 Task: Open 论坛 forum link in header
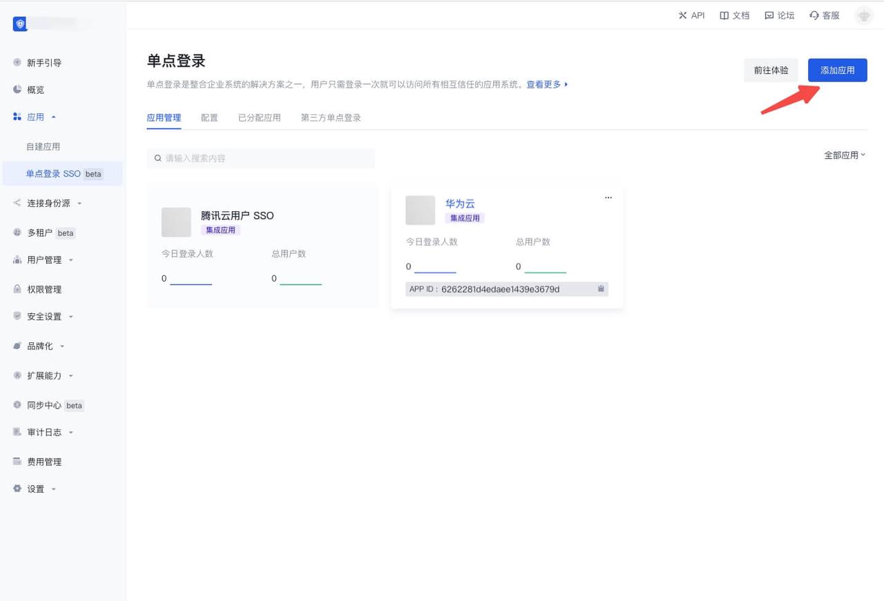pos(779,15)
